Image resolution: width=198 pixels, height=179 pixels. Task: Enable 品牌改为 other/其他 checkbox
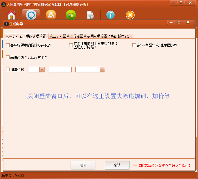[8, 57]
